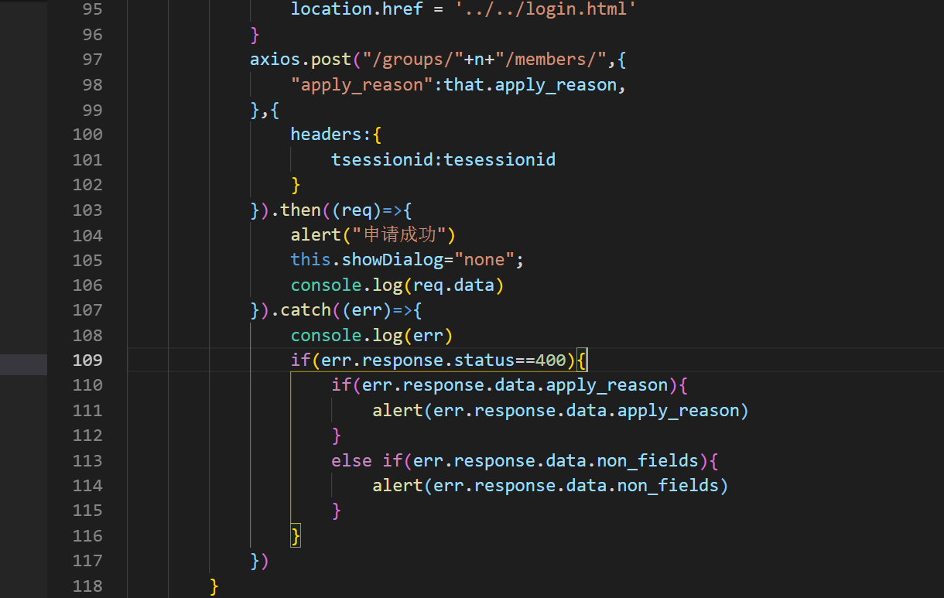Click else if on line 113
The image size is (944, 598).
[367, 460]
